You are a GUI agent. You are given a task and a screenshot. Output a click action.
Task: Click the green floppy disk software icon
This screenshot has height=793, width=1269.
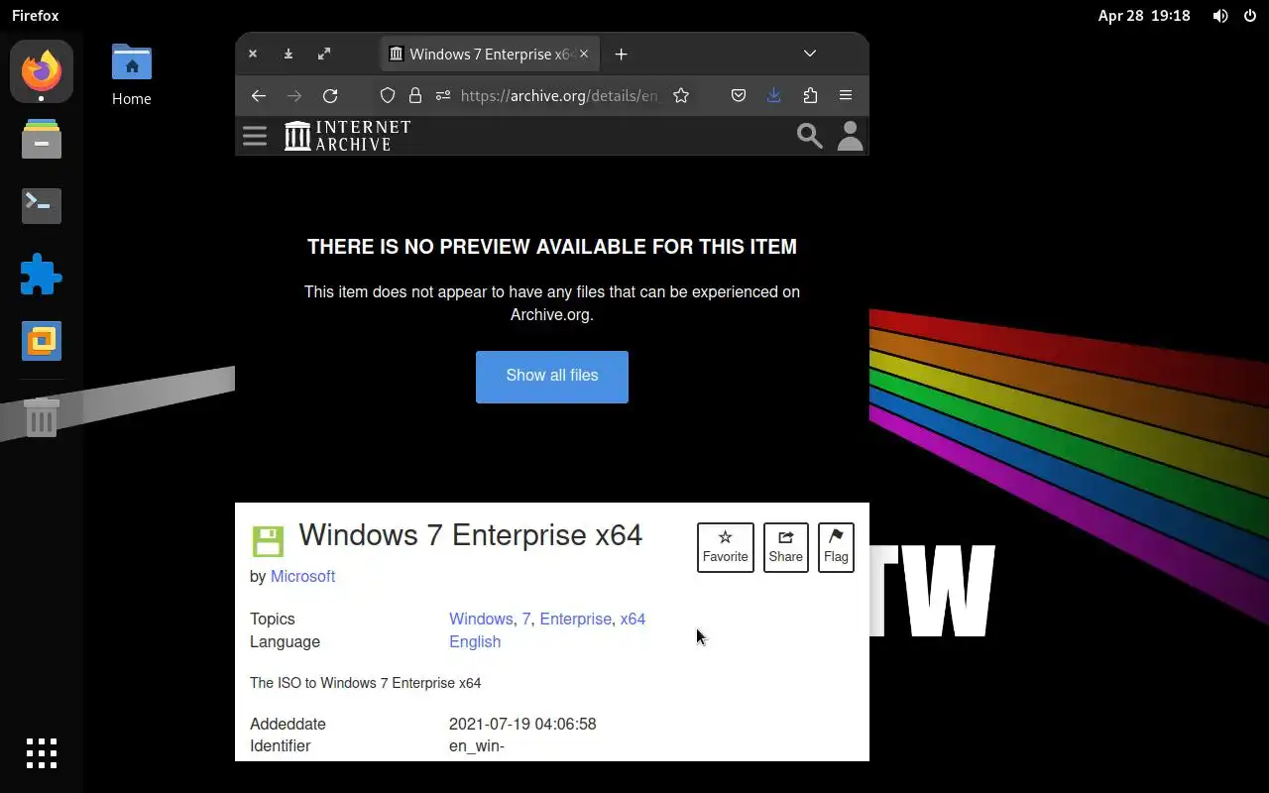[x=268, y=541]
